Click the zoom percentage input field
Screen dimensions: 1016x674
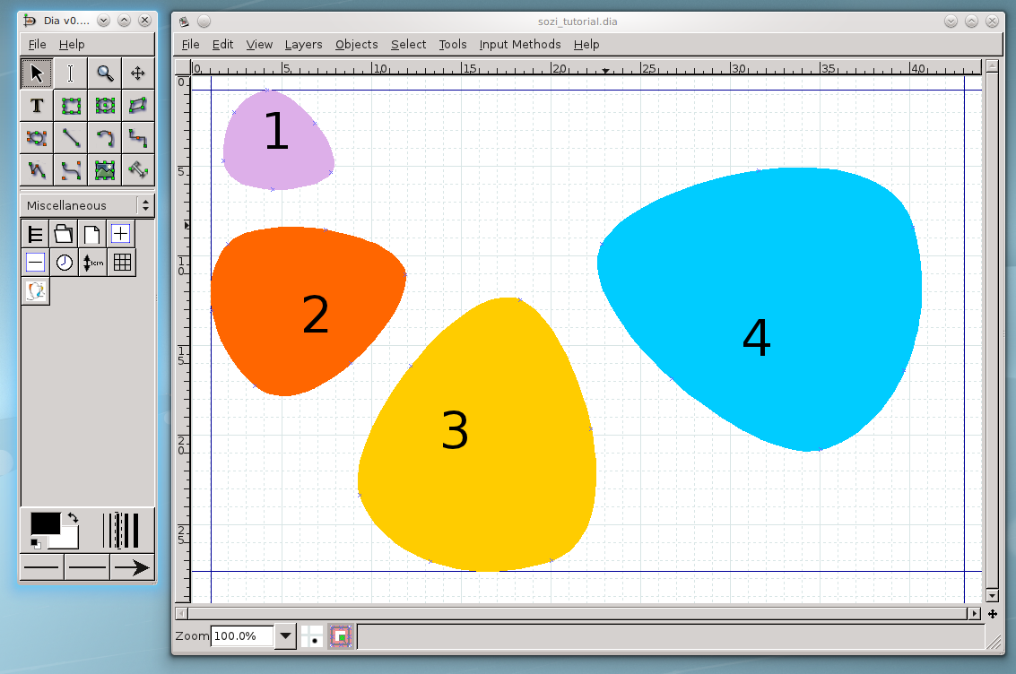pos(242,636)
